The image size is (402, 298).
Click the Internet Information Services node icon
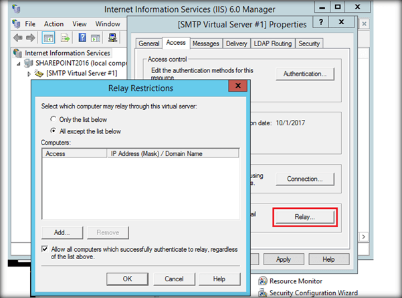(17, 53)
